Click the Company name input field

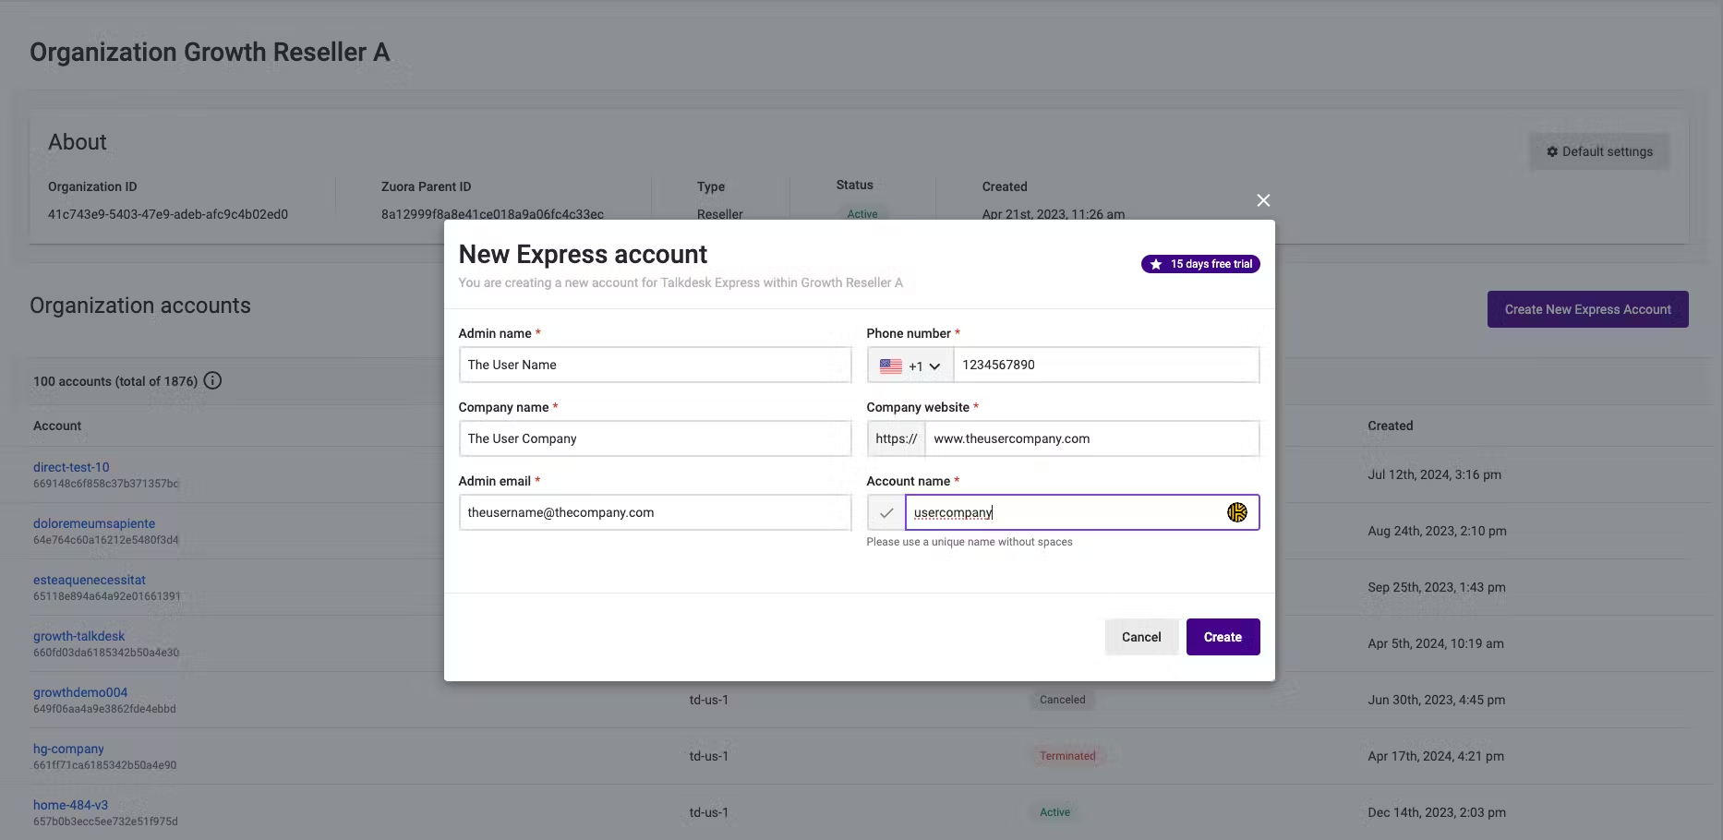point(655,438)
